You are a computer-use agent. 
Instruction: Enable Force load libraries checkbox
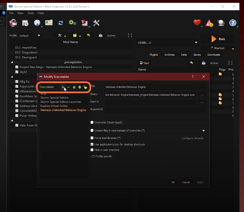(x=92, y=138)
